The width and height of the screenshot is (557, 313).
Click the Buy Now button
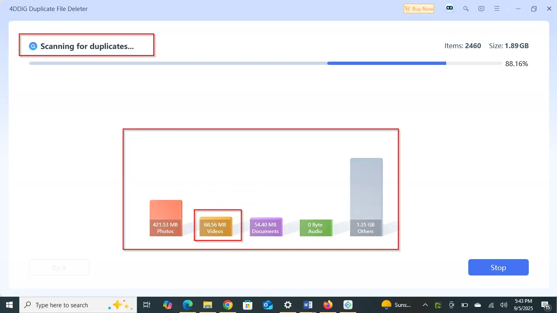(x=418, y=9)
